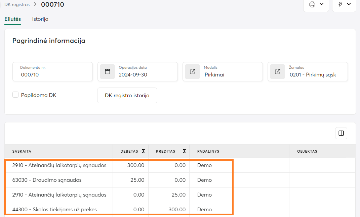Viewport: 360px width, 217px height.
Task: Switch to the Istorija tab
Action: (40, 19)
